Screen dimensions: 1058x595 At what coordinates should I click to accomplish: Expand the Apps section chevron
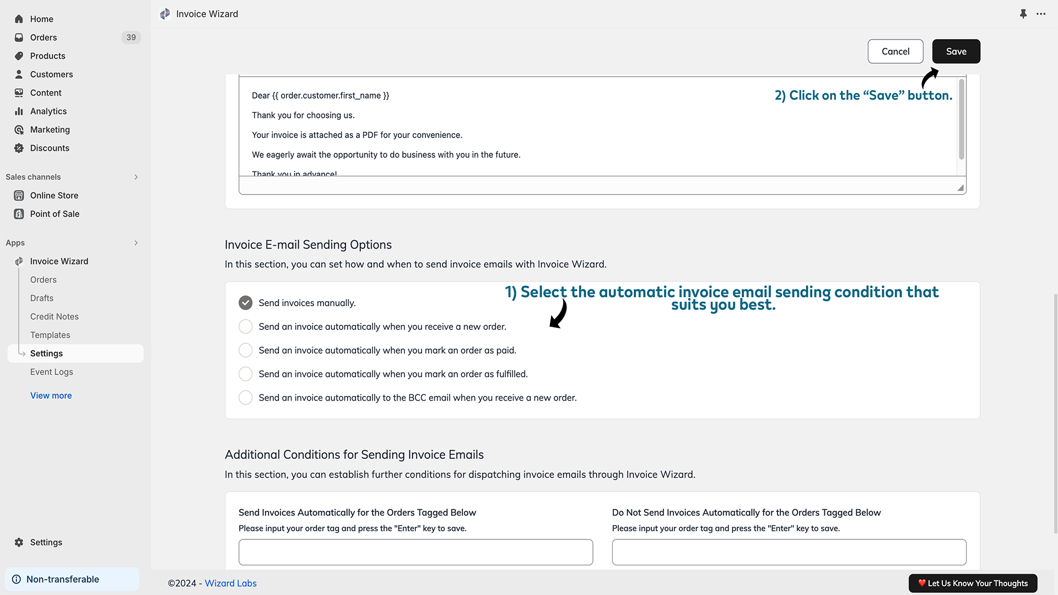136,243
